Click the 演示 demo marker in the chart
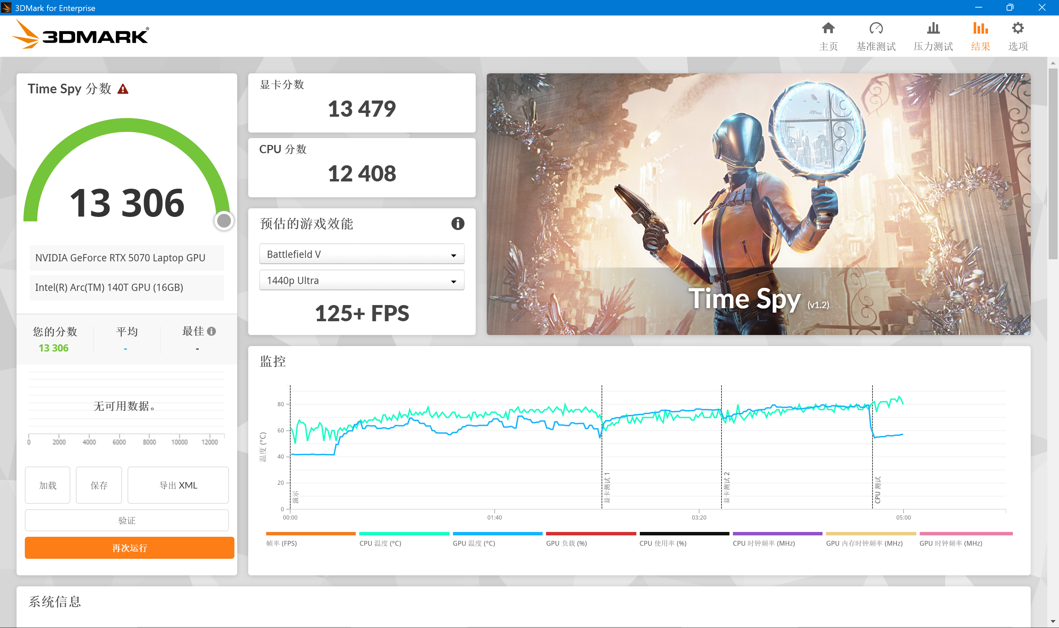 [296, 497]
